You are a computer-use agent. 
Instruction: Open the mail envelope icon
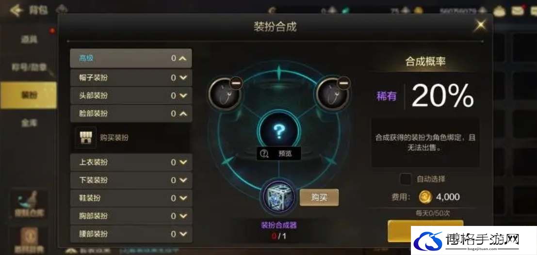pyautogui.click(x=518, y=11)
